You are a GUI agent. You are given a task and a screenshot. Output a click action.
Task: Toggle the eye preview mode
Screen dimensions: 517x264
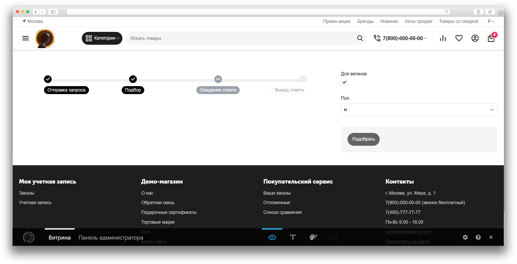[272, 237]
